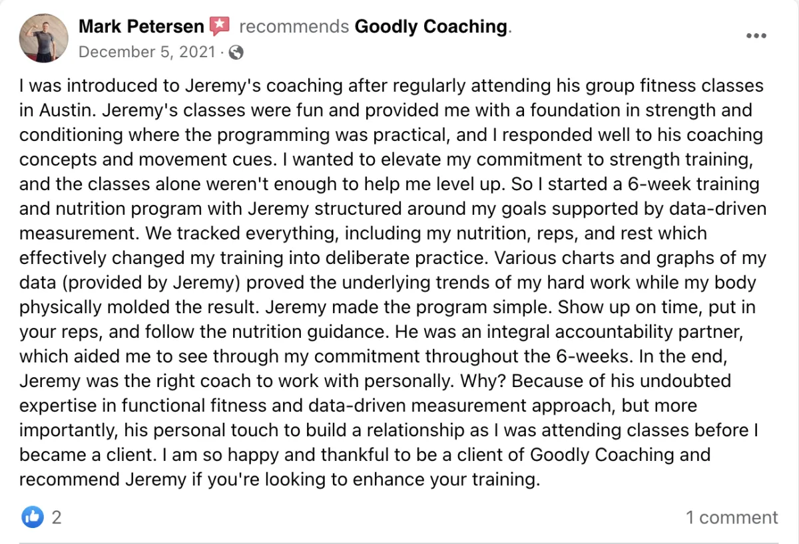Open the December 5, 2021 timestamp
This screenshot has width=799, height=544.
[x=147, y=52]
